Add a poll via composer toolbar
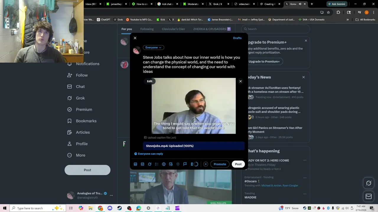Screen dimensions: 378x212 coord(157,164)
